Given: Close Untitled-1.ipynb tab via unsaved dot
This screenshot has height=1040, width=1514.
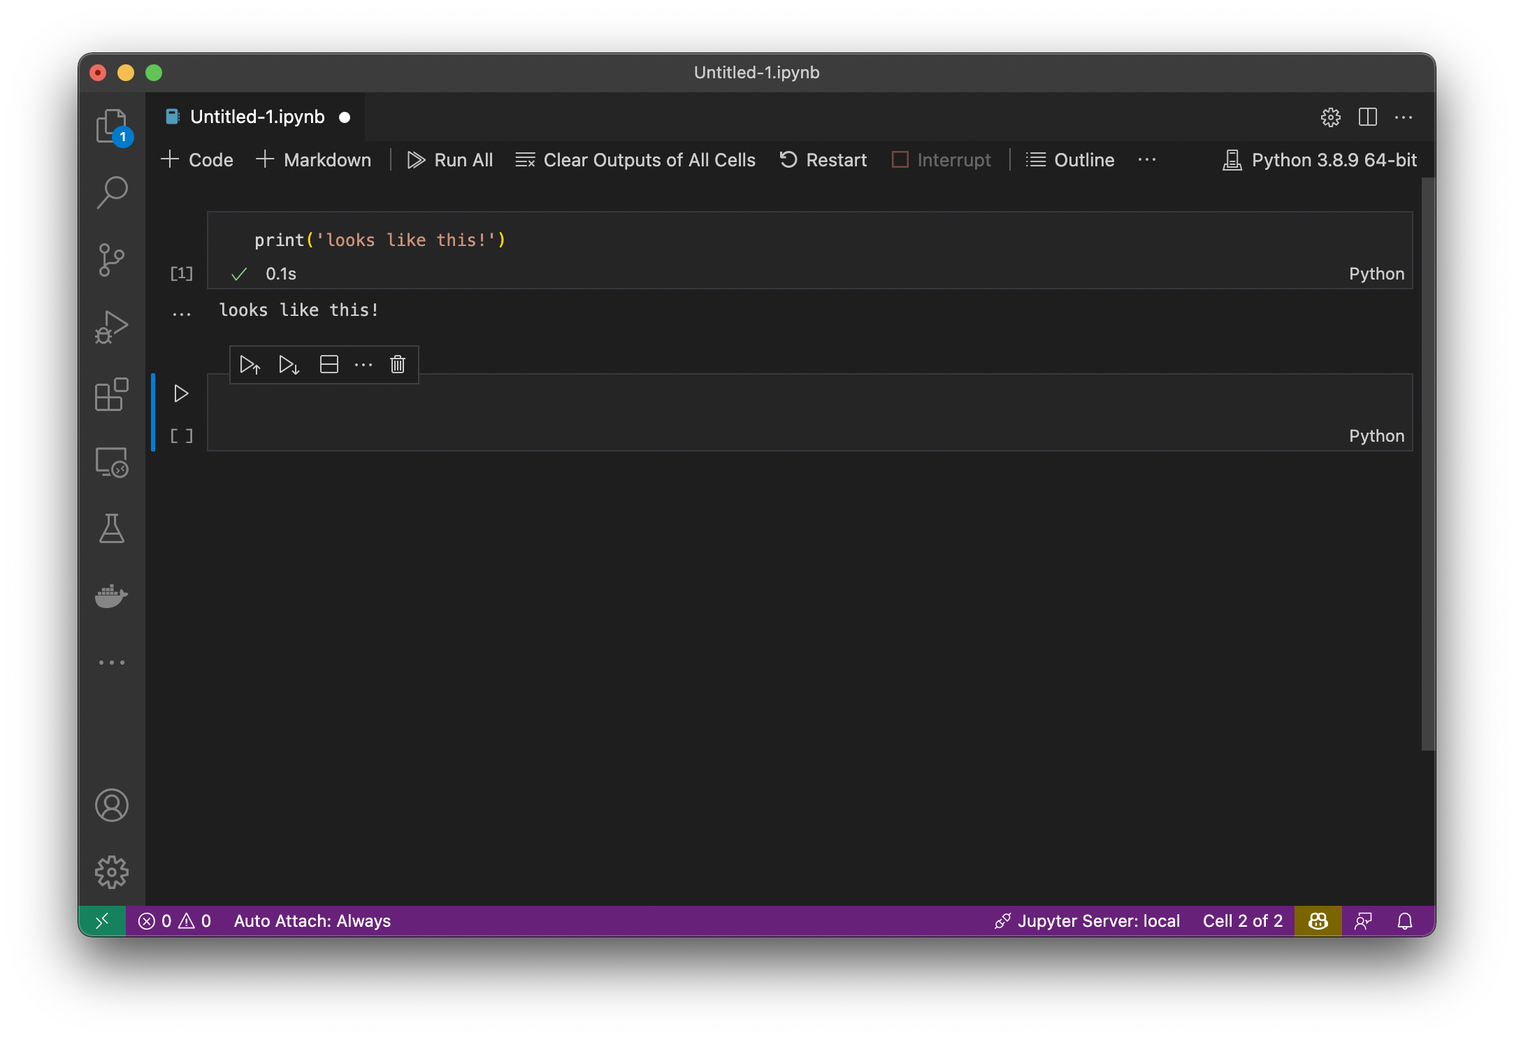Looking at the screenshot, I should (x=345, y=117).
